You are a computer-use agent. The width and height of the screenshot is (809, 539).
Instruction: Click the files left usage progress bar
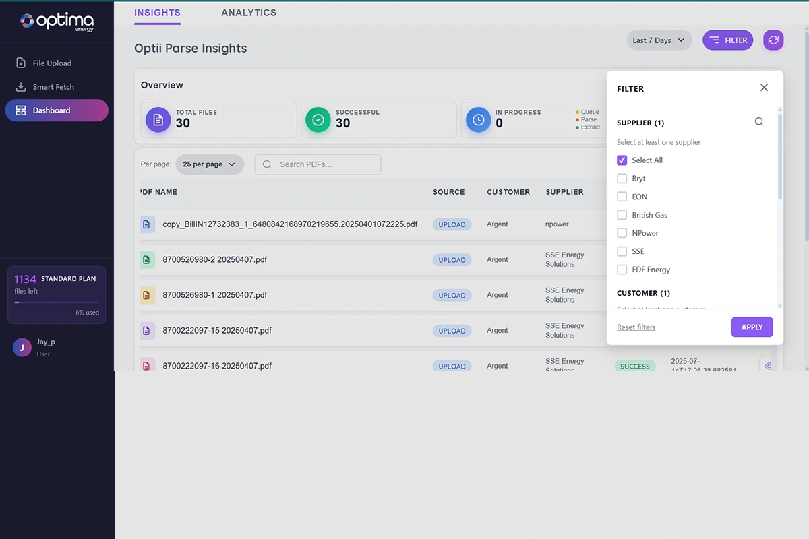click(57, 303)
